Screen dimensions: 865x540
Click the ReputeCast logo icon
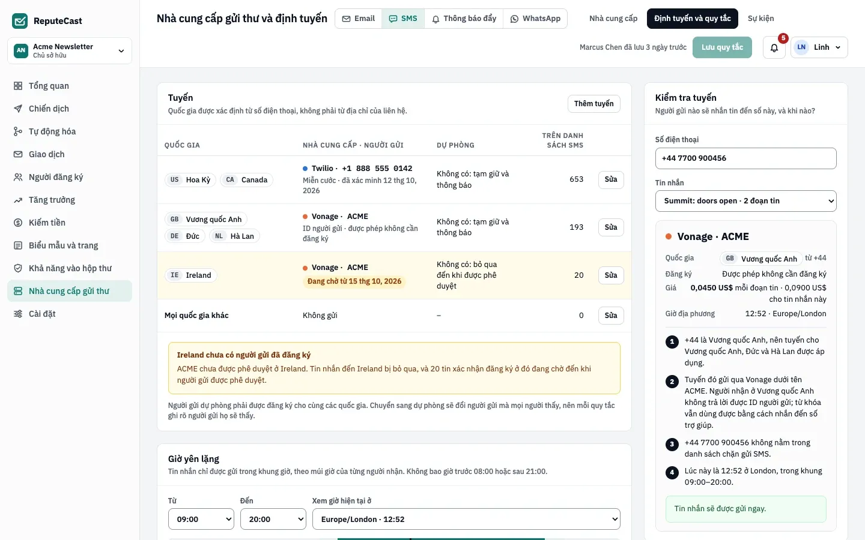(20, 21)
